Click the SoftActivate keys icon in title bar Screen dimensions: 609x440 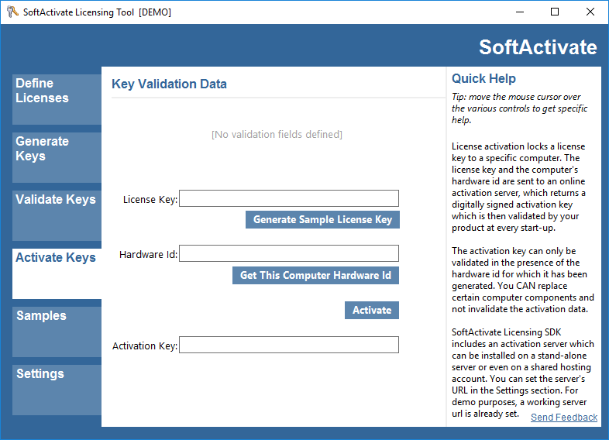click(12, 12)
